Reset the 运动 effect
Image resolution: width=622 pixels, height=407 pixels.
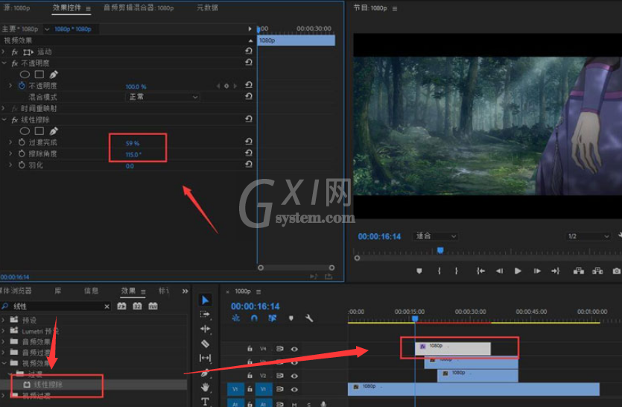[x=249, y=51]
